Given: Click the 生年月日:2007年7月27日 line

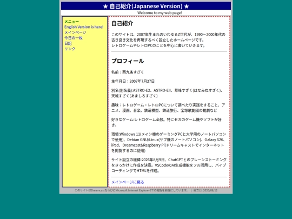Looking at the screenshot, I should point(133,81).
